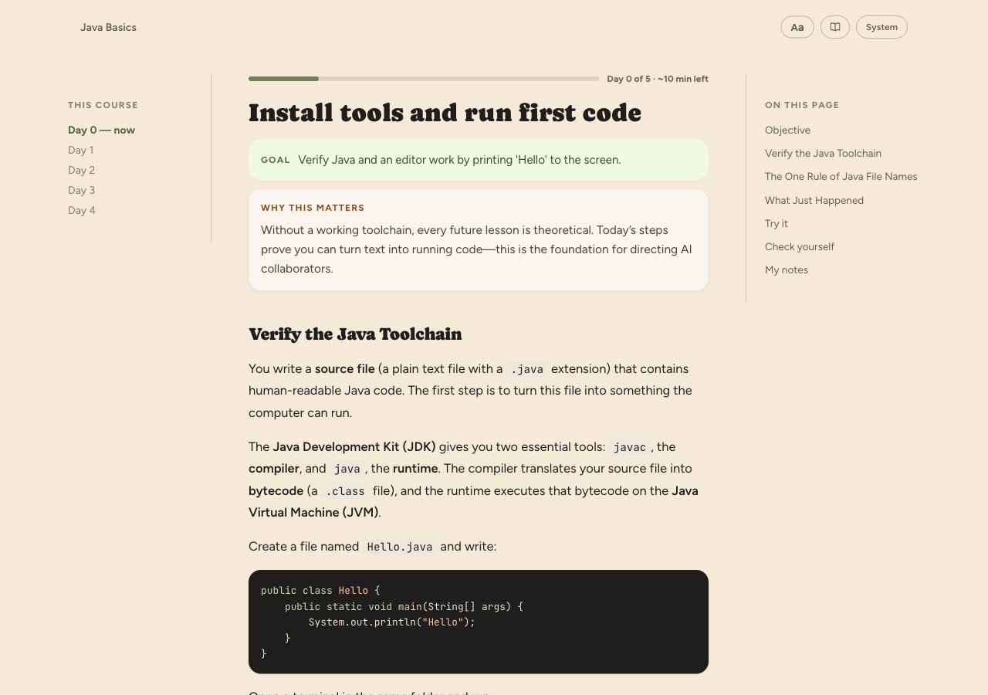988x695 pixels.
Task: Click the THIS COURSE sidebar heading
Action: click(103, 105)
